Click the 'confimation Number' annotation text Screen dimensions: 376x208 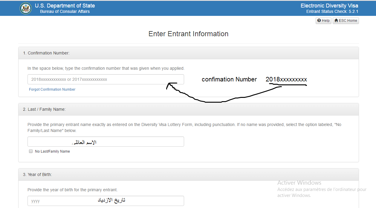click(229, 79)
